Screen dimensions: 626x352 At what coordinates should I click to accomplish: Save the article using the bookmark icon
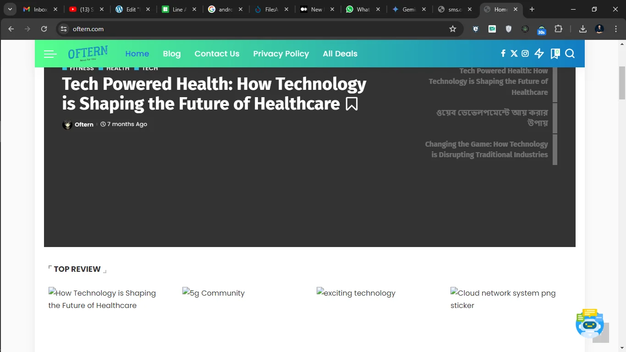point(351,104)
